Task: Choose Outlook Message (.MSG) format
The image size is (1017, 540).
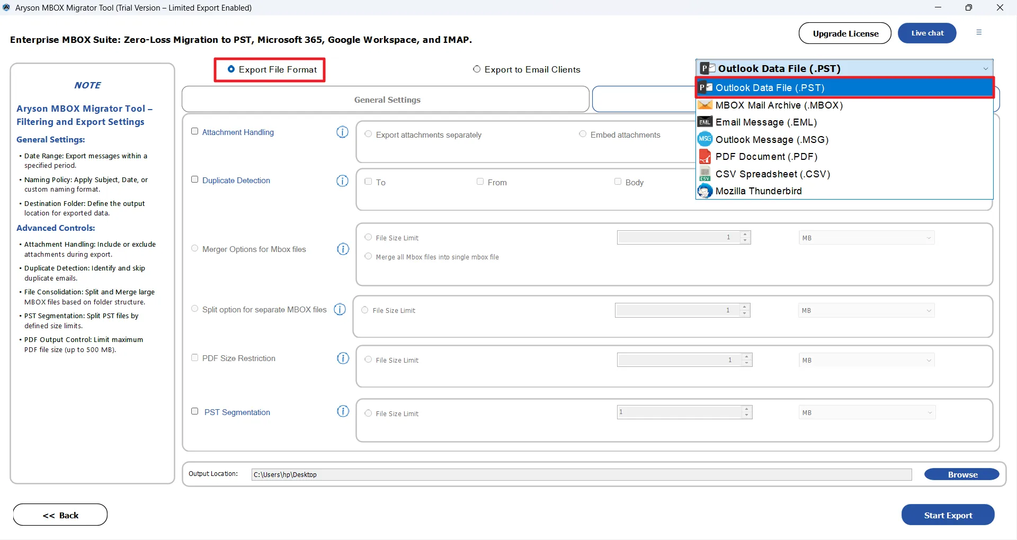Action: pos(844,139)
